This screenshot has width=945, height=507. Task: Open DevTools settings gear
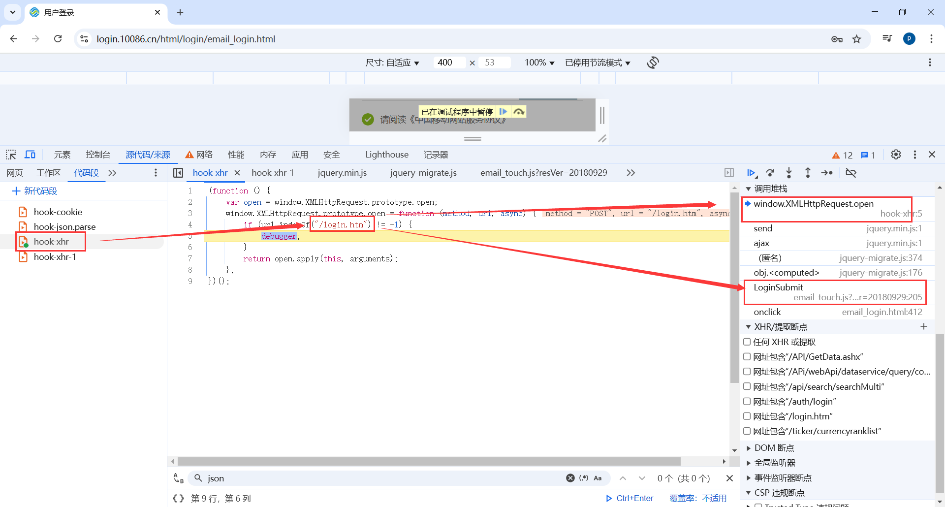tap(896, 155)
